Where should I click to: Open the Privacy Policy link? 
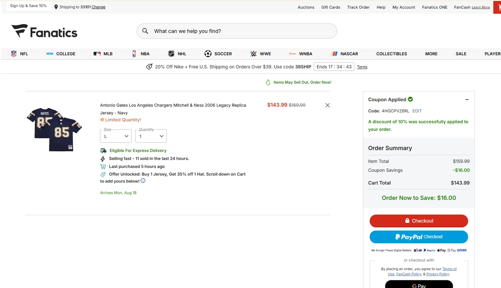click(x=438, y=274)
